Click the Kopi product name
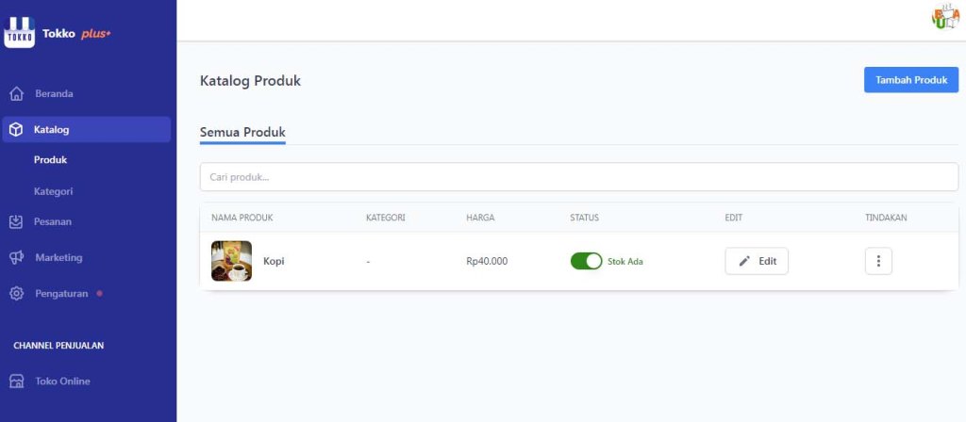This screenshot has width=966, height=422. click(274, 262)
